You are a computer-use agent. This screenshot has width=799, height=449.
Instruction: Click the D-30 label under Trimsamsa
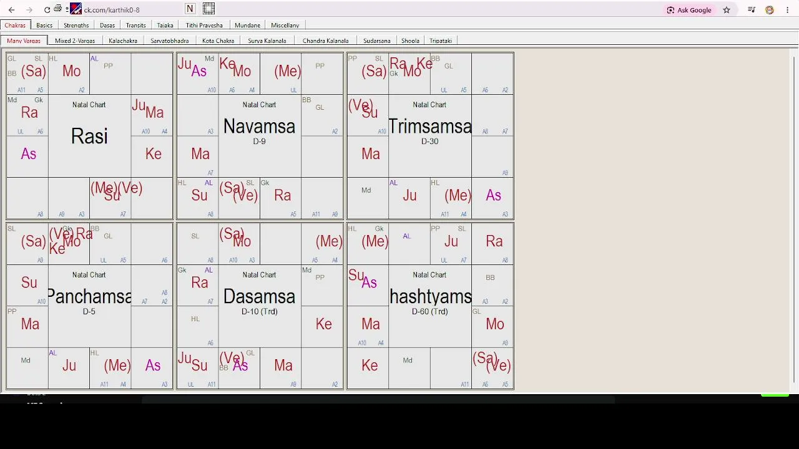coord(429,142)
